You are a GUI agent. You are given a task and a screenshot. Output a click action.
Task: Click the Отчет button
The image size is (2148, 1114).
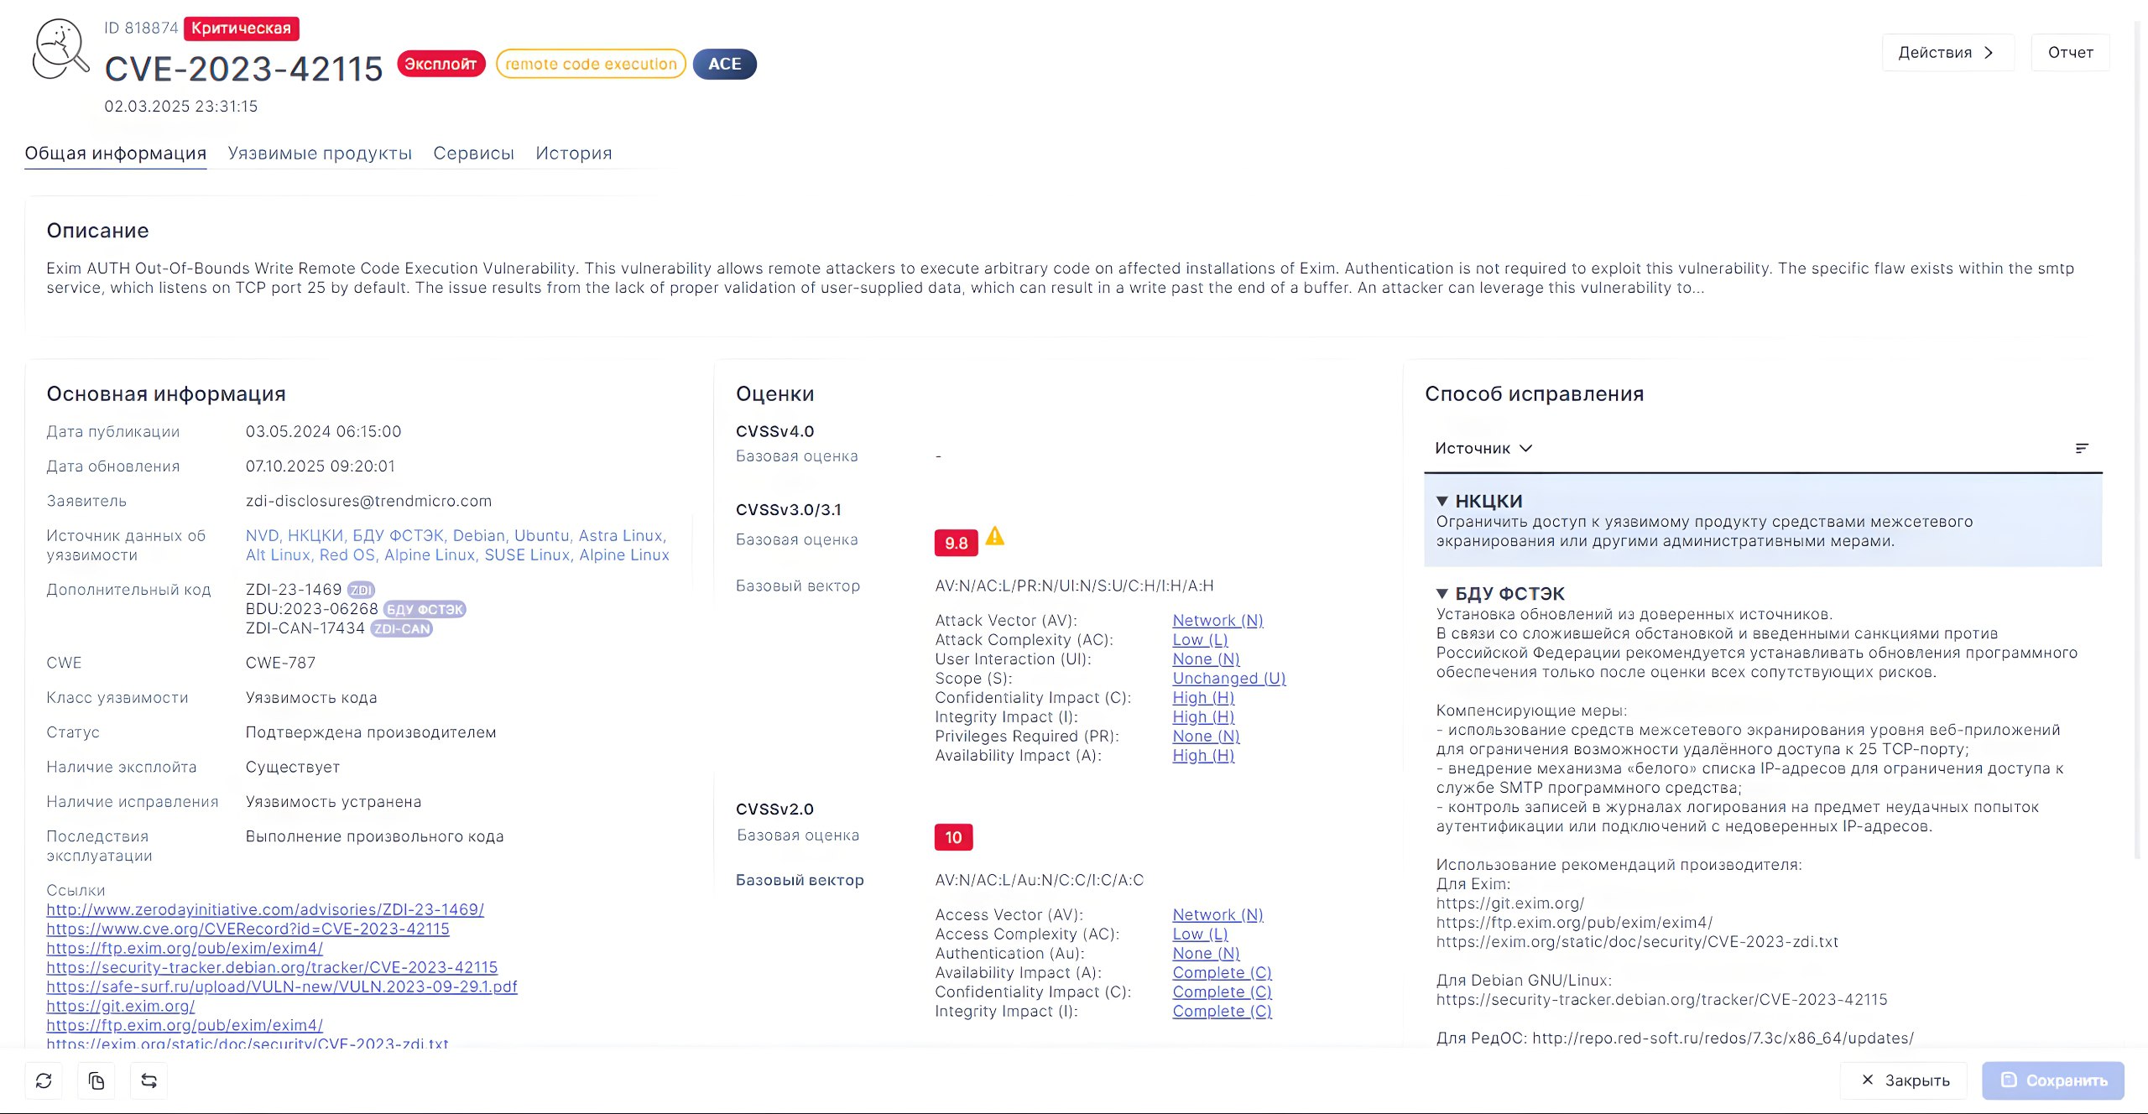point(2070,52)
